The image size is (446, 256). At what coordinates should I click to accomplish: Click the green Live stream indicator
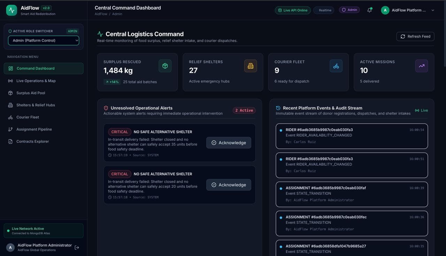[x=421, y=110]
